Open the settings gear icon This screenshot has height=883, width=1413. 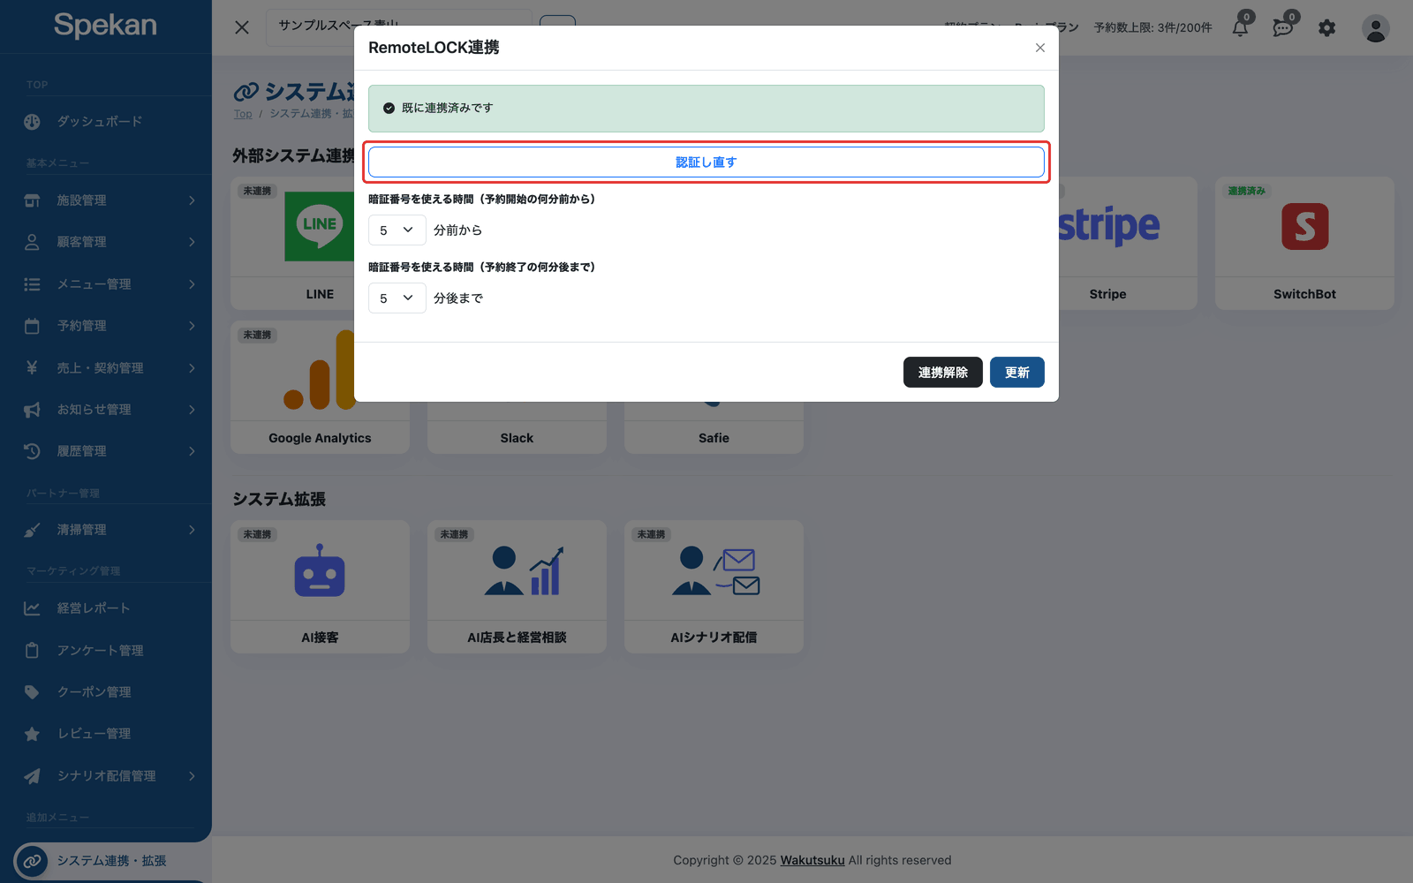coord(1326,28)
